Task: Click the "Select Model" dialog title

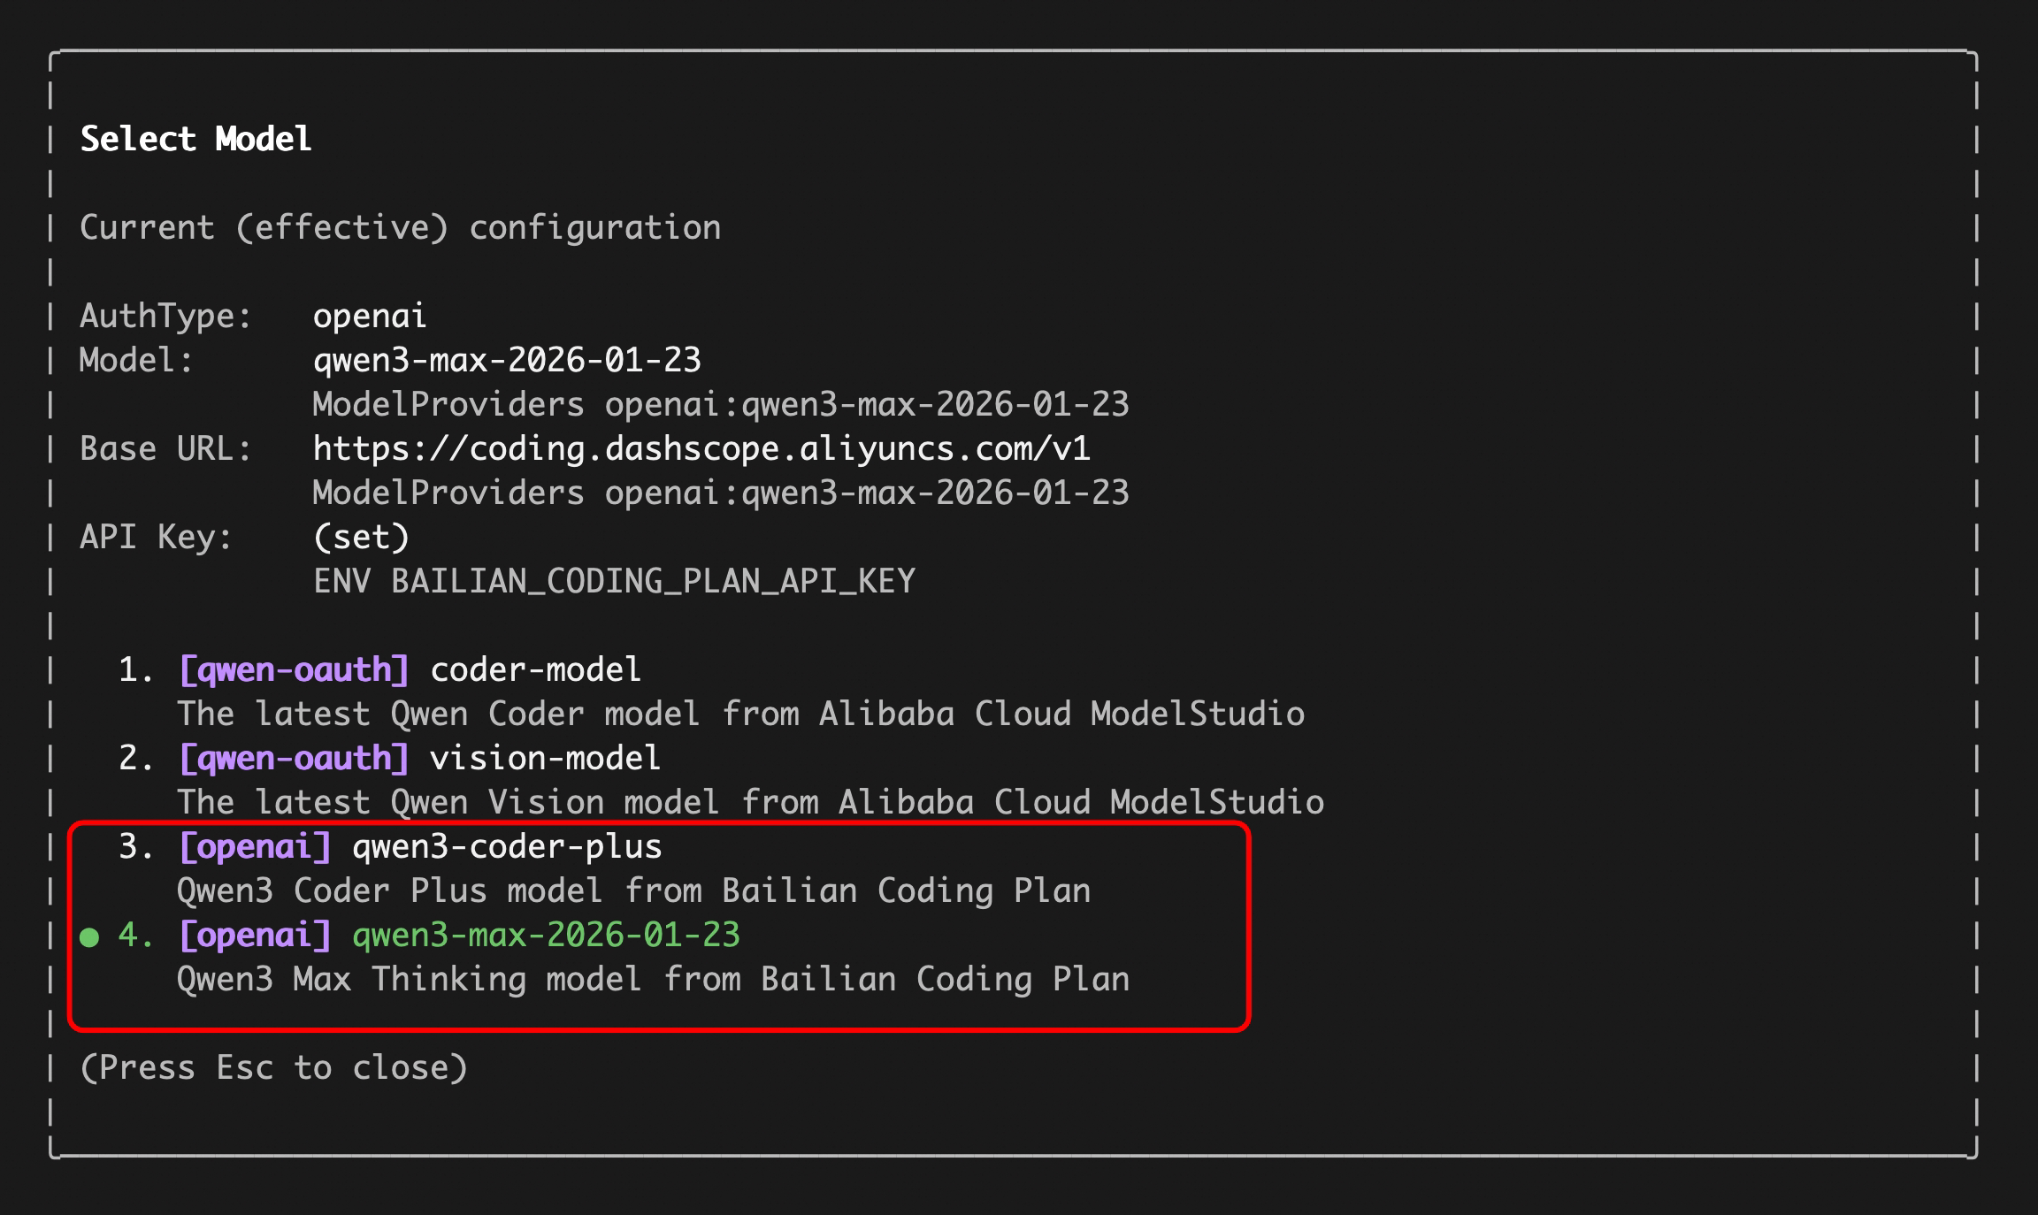Action: (x=195, y=139)
